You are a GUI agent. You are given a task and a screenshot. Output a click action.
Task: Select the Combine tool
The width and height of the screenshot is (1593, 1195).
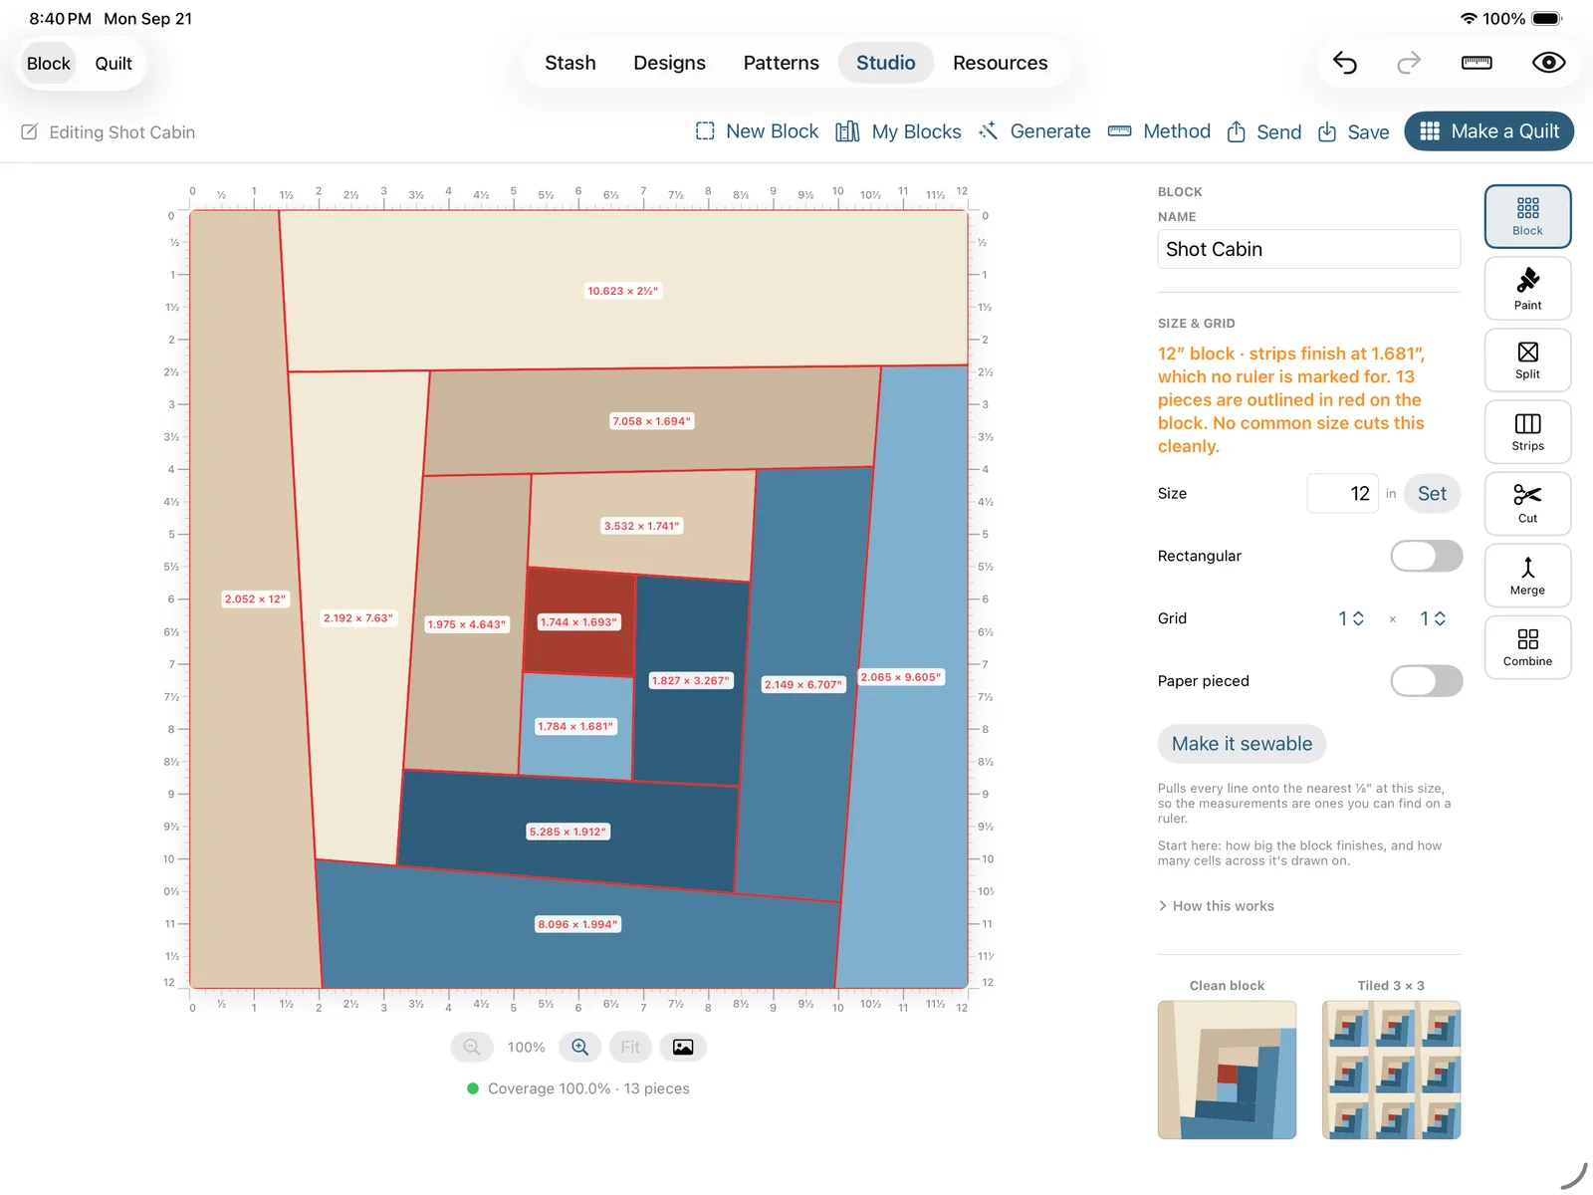click(1527, 647)
